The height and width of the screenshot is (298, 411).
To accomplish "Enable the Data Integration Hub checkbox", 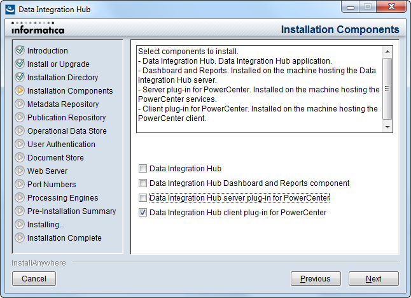I will 143,168.
